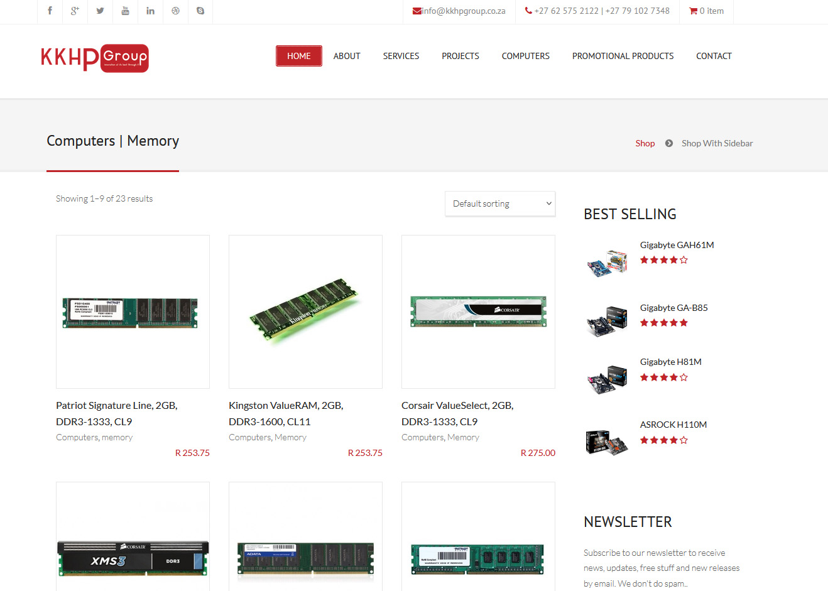Open the Facebook social icon
Viewport: 828px width, 591px height.
50,11
